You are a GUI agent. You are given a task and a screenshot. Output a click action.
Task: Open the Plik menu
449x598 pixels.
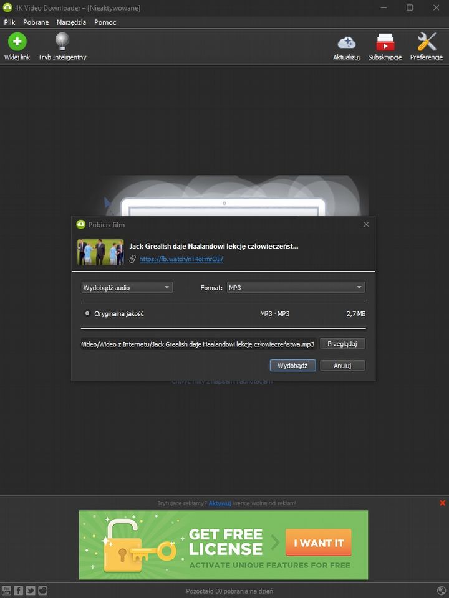click(x=9, y=22)
